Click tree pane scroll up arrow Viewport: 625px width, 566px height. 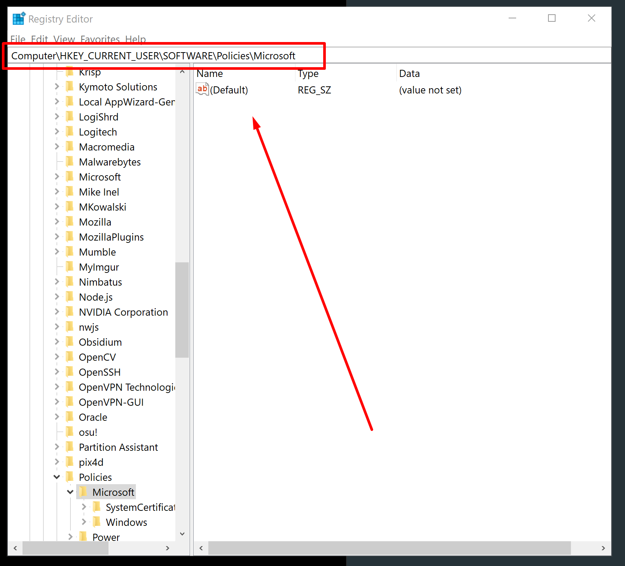[x=182, y=71]
